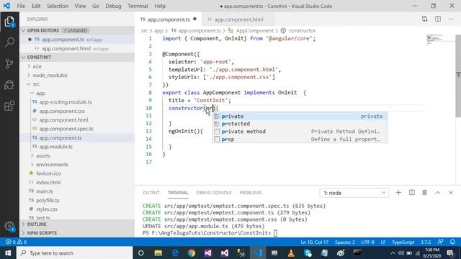Open app.module.ts in the explorer
461x259 pixels.
pyautogui.click(x=77, y=147)
